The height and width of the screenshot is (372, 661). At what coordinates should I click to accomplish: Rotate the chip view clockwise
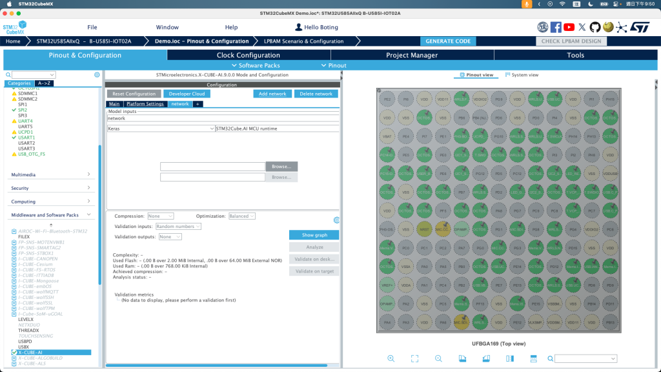tap(462, 358)
